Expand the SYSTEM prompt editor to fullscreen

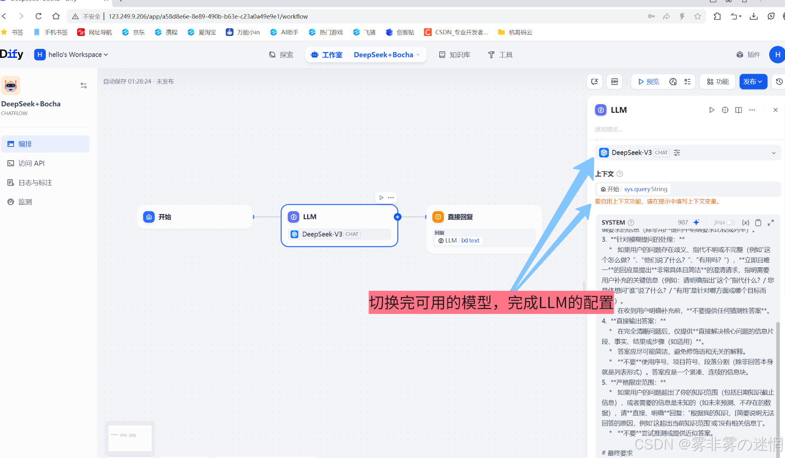coord(771,222)
